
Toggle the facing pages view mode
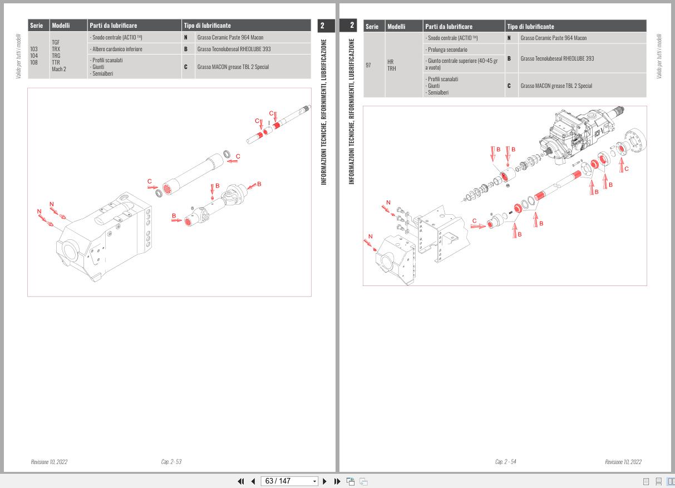(x=671, y=481)
